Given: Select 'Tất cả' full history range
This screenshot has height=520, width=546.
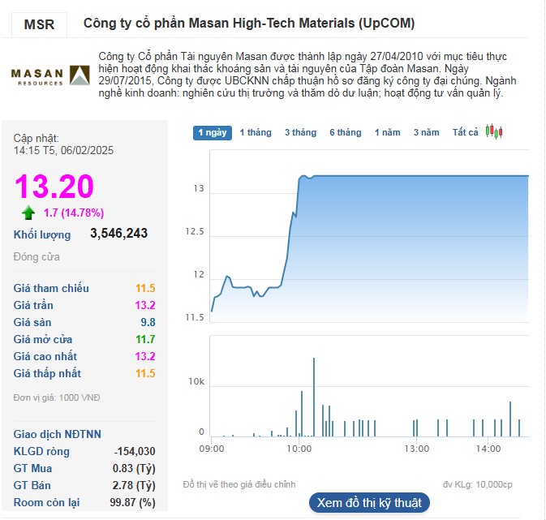Looking at the screenshot, I should click(x=466, y=132).
